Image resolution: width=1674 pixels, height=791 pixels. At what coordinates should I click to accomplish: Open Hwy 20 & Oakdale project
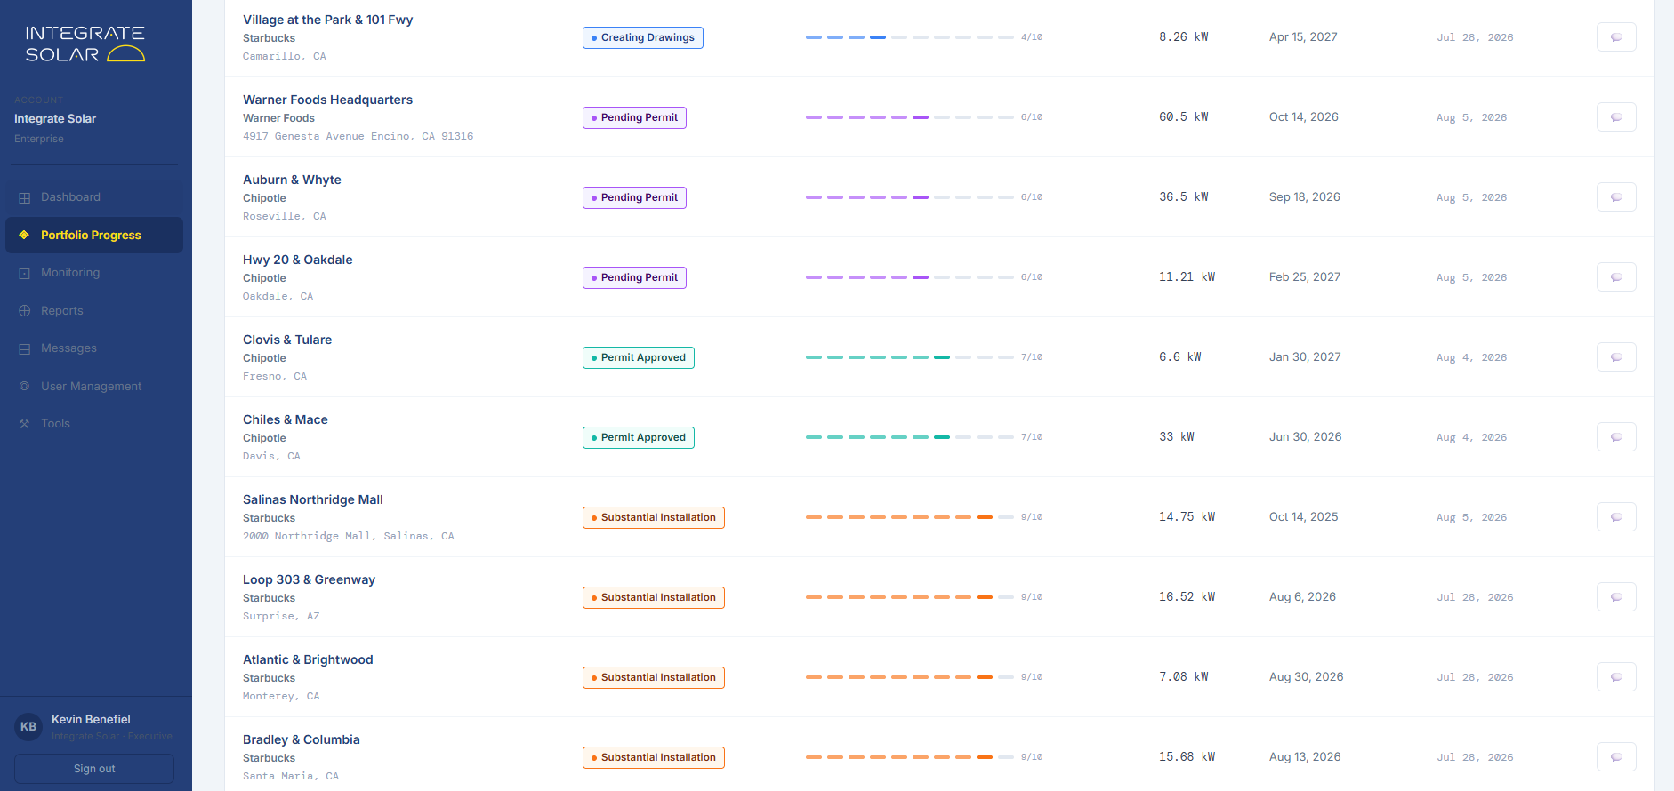298,260
